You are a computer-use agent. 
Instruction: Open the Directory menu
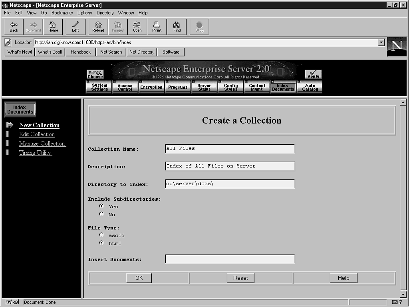pos(105,13)
